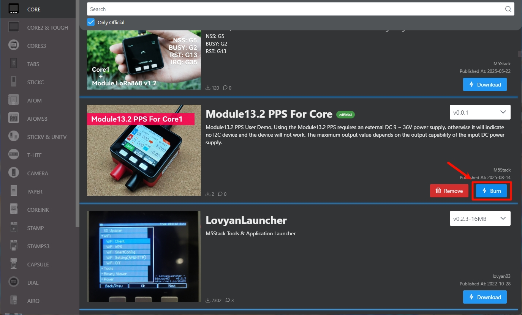Open the DIAL category label
This screenshot has height=315, width=522.
[x=33, y=283]
